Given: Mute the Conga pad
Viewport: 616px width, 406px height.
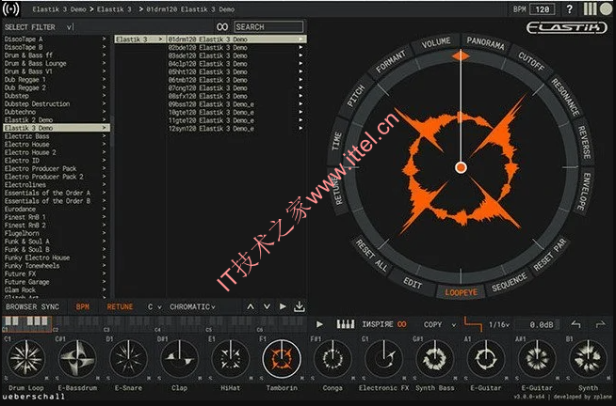Looking at the screenshot, I should (353, 378).
